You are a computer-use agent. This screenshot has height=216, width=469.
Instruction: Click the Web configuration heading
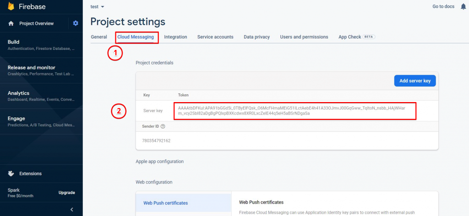(154, 182)
